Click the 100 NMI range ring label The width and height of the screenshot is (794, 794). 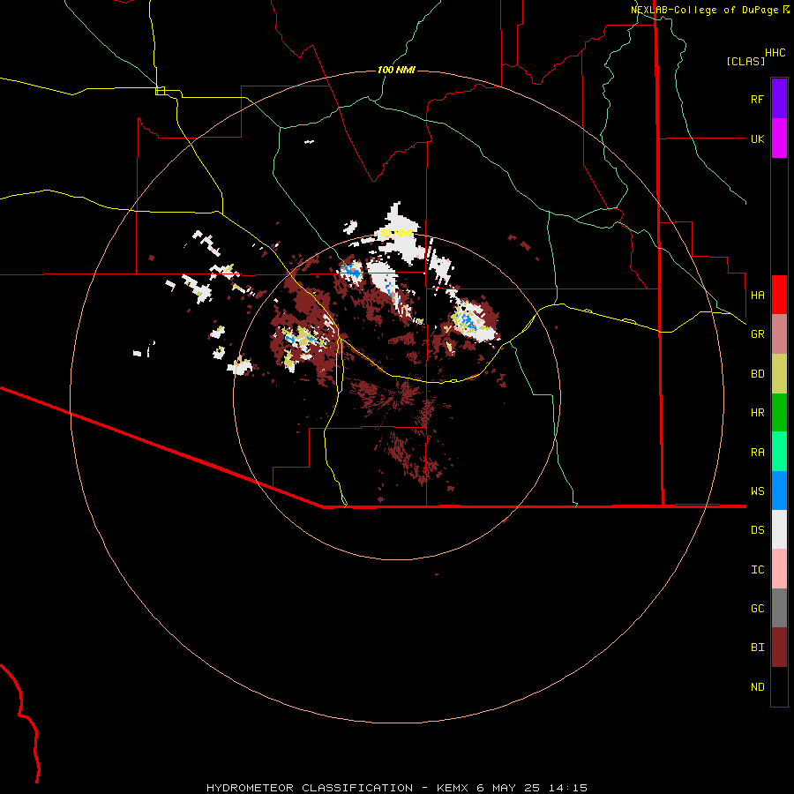coord(396,70)
